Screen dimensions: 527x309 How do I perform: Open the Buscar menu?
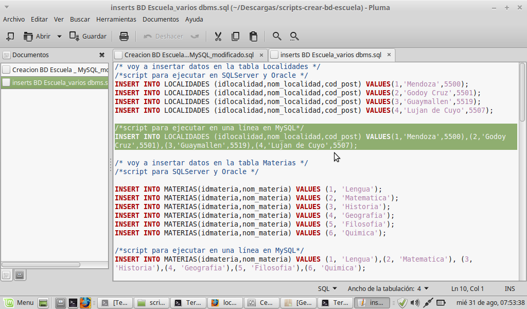click(x=80, y=19)
